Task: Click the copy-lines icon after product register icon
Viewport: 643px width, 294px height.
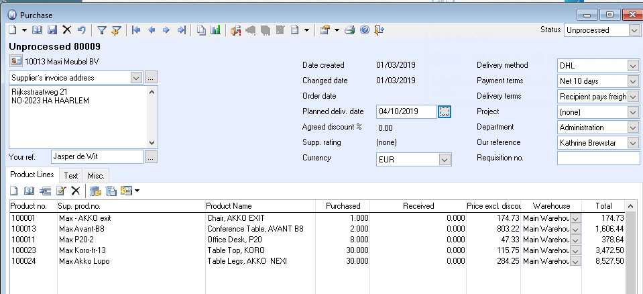Action: 111,191
